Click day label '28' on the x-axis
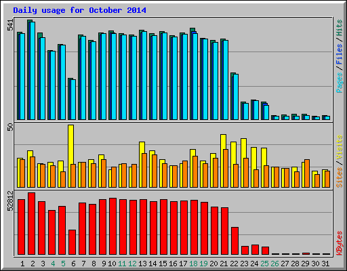 click(x=295, y=264)
